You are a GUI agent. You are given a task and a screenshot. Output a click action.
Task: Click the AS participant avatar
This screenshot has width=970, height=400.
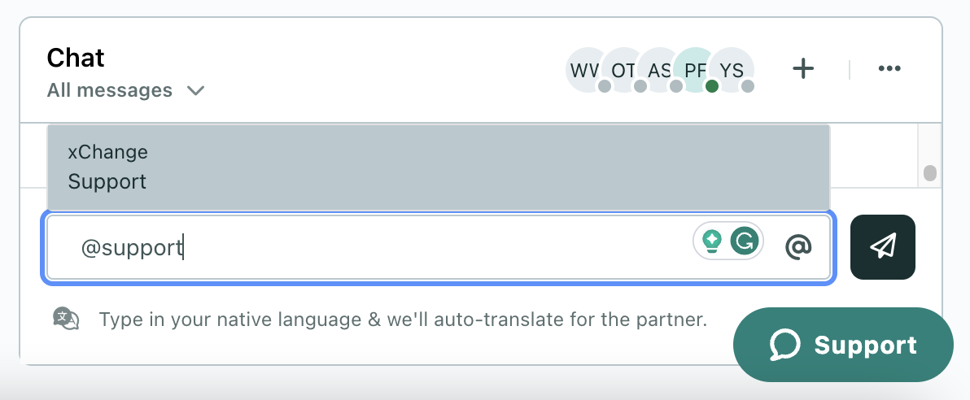pos(658,69)
